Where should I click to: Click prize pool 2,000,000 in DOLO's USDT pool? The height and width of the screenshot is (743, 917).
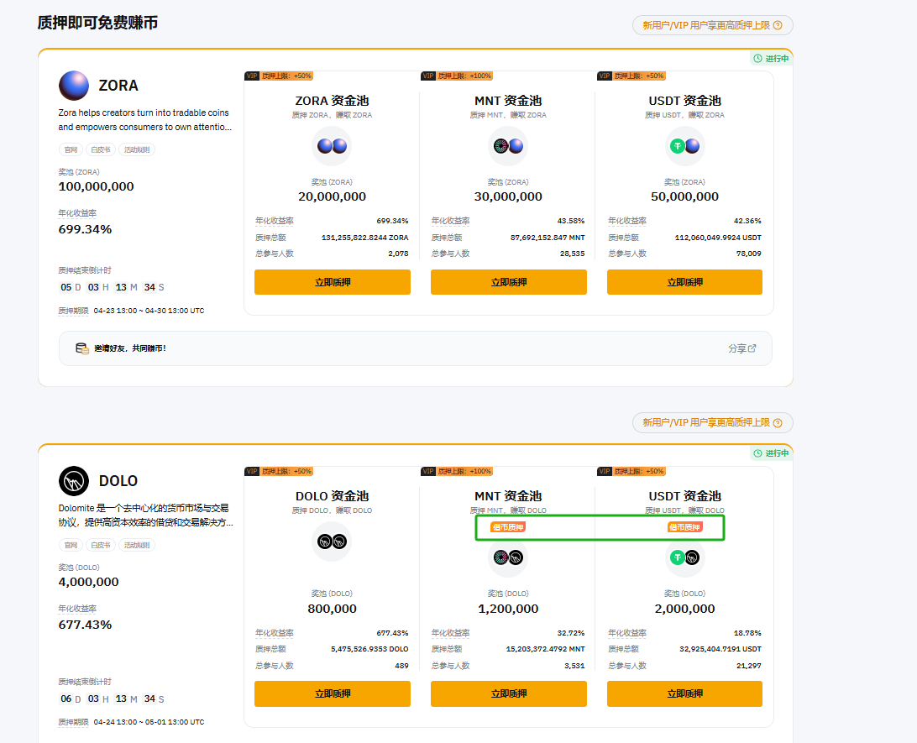685,609
